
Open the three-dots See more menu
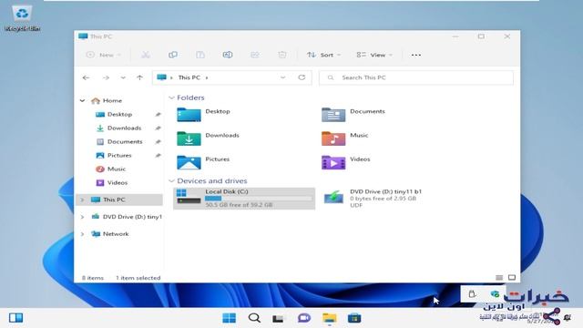coord(416,55)
